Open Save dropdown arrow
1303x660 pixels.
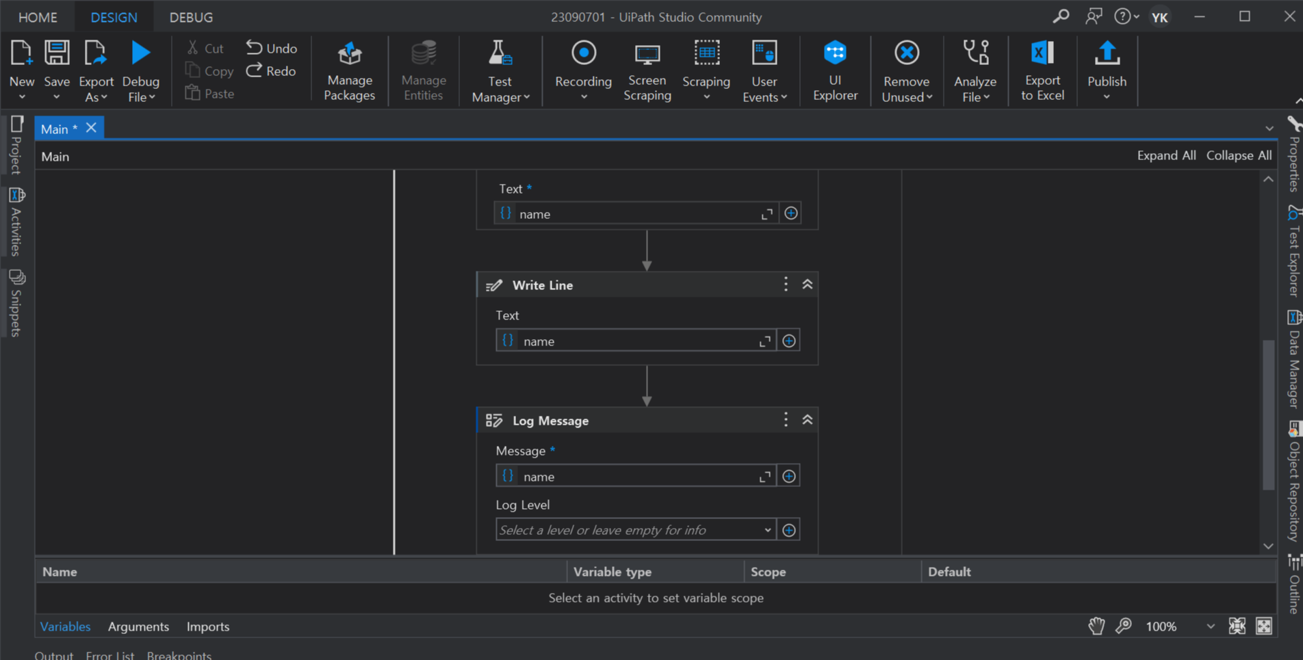pos(57,97)
